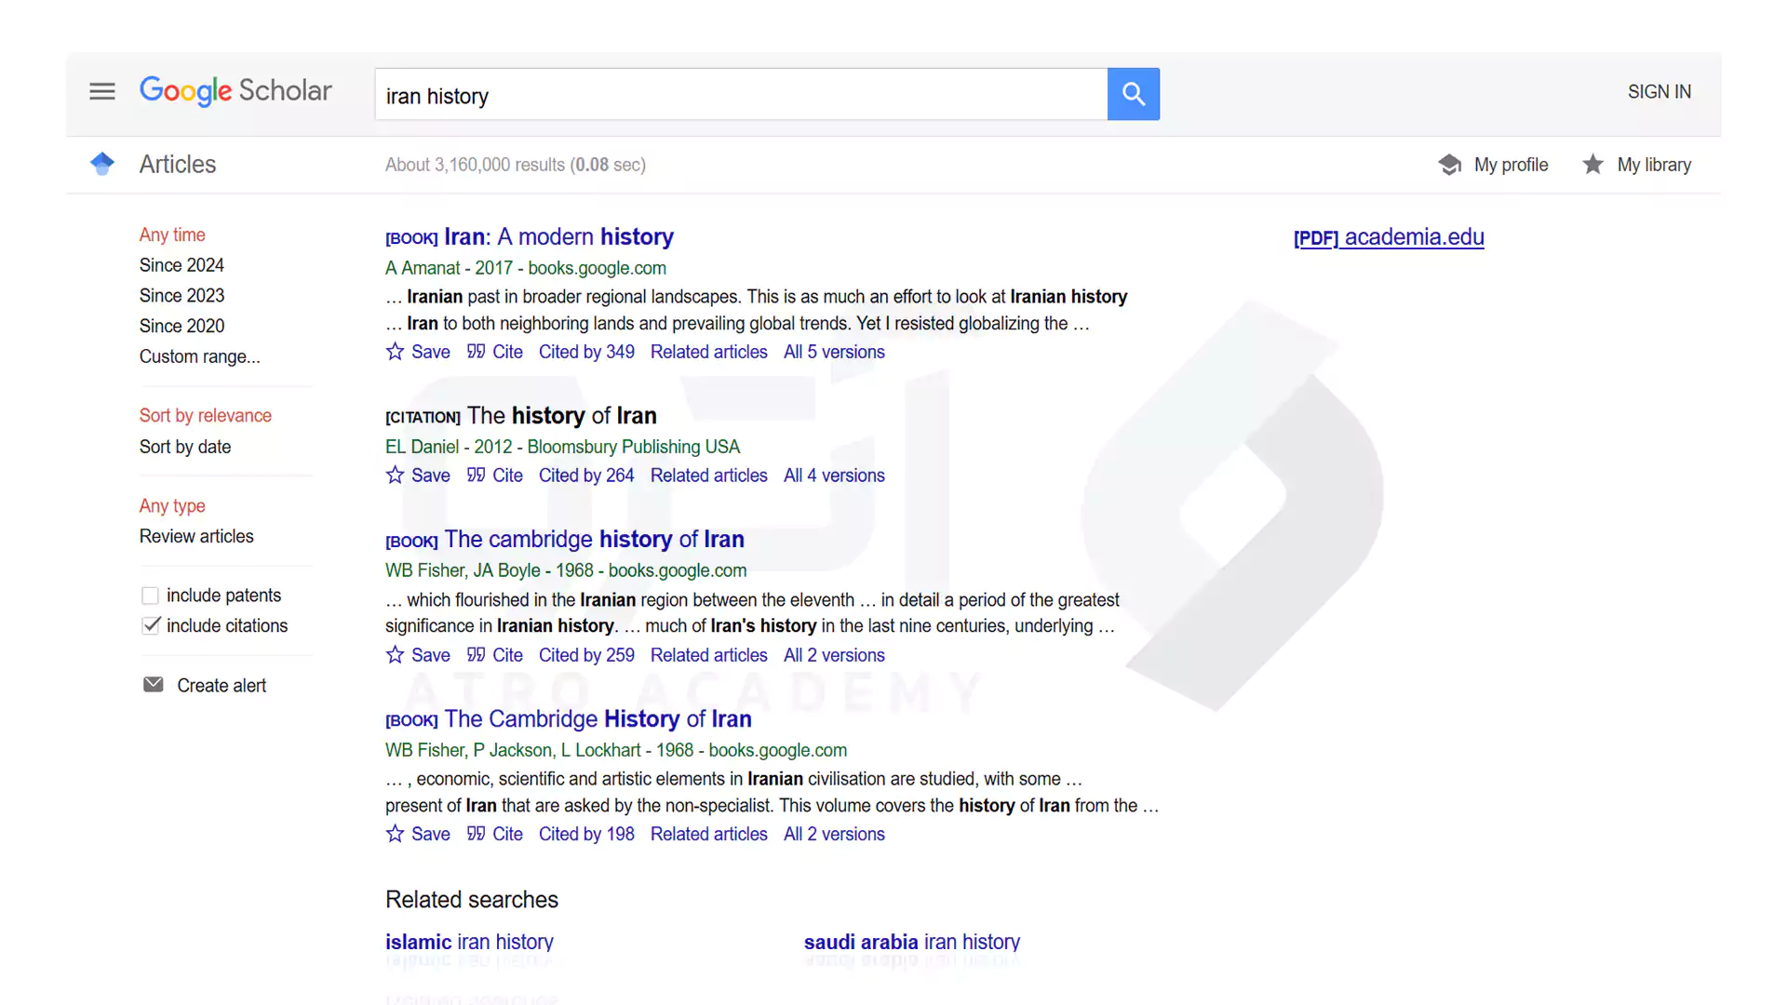Image resolution: width=1787 pixels, height=1005 pixels.
Task: Expand All 5 versions for first result
Action: [833, 352]
